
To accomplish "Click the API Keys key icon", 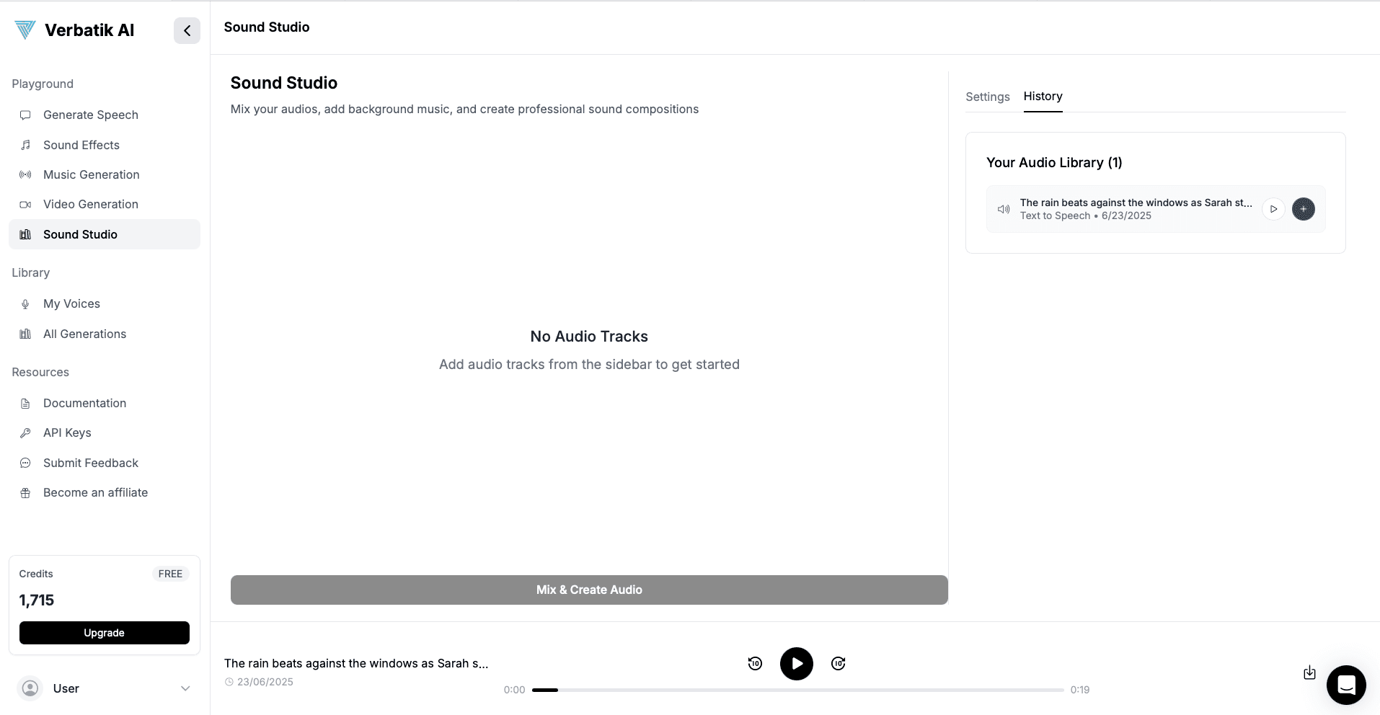I will (x=25, y=432).
